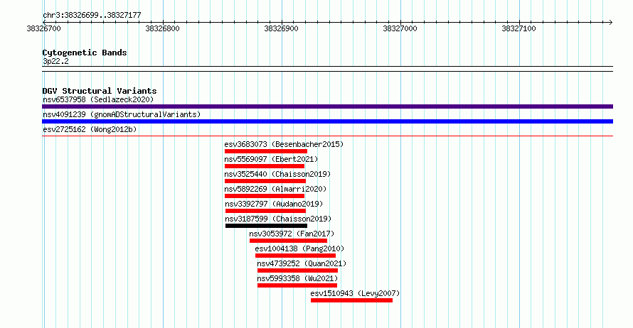Select red bar under esv3683073
The image size is (633, 328).
pos(265,151)
